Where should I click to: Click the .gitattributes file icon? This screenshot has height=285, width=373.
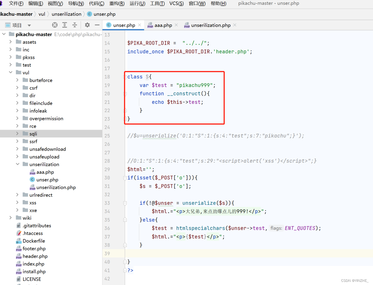click(x=19, y=226)
